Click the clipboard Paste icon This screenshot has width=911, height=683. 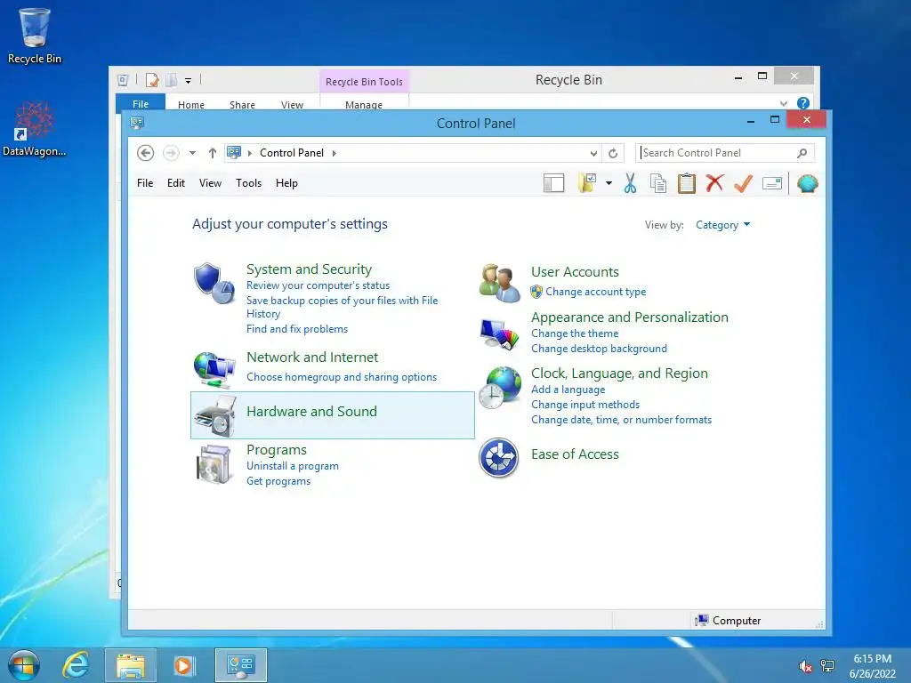[686, 183]
